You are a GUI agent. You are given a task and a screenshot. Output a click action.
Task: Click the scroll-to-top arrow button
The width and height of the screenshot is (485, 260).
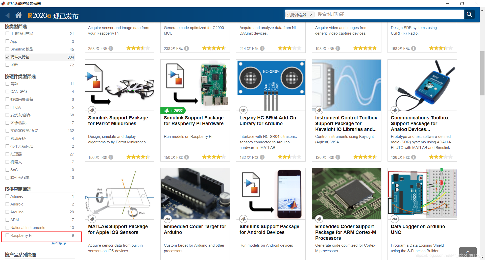468,252
